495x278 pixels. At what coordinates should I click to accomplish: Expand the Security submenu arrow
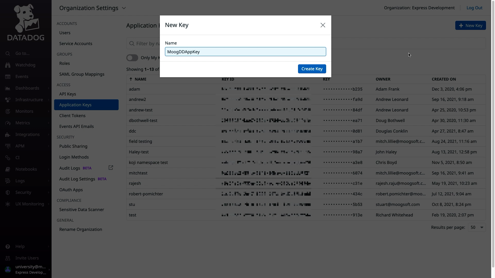[x=48, y=193]
